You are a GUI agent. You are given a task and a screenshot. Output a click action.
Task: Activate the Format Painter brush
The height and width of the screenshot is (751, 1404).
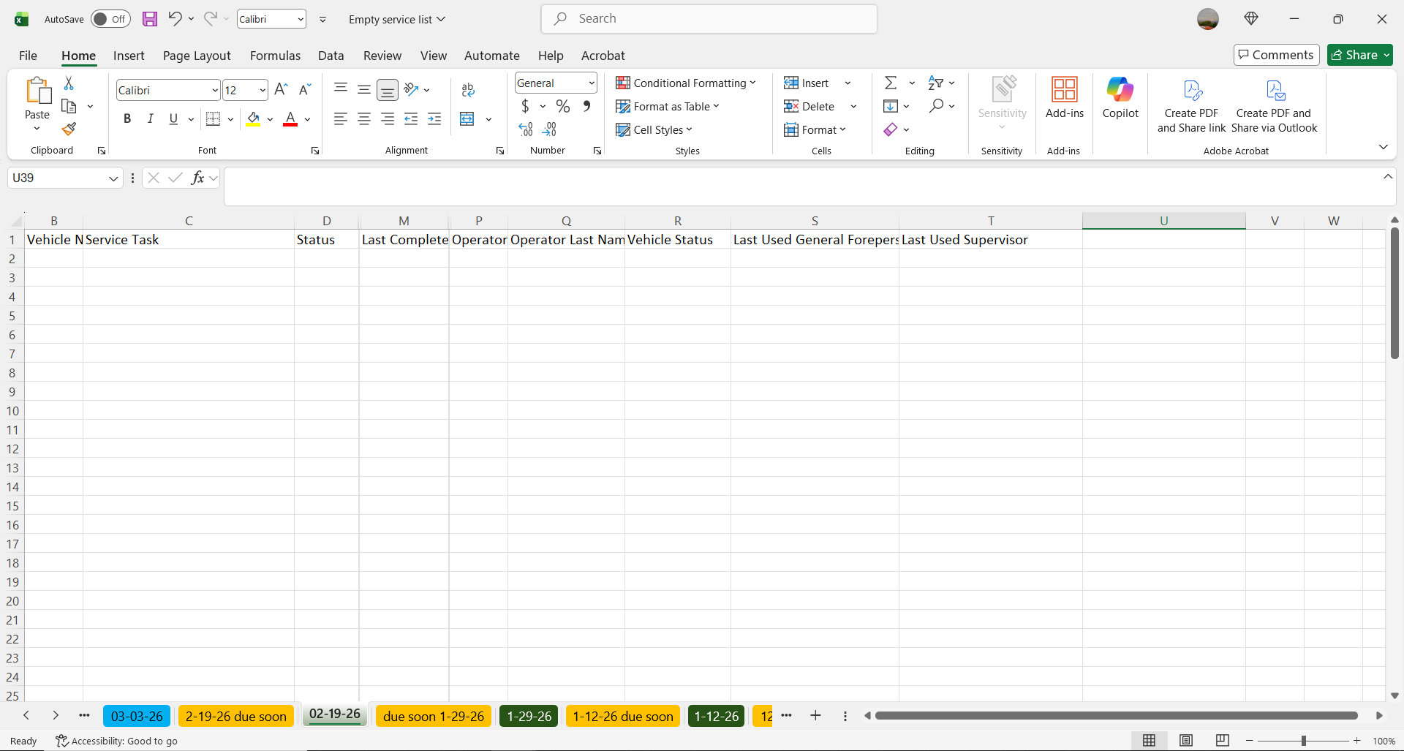coord(69,129)
